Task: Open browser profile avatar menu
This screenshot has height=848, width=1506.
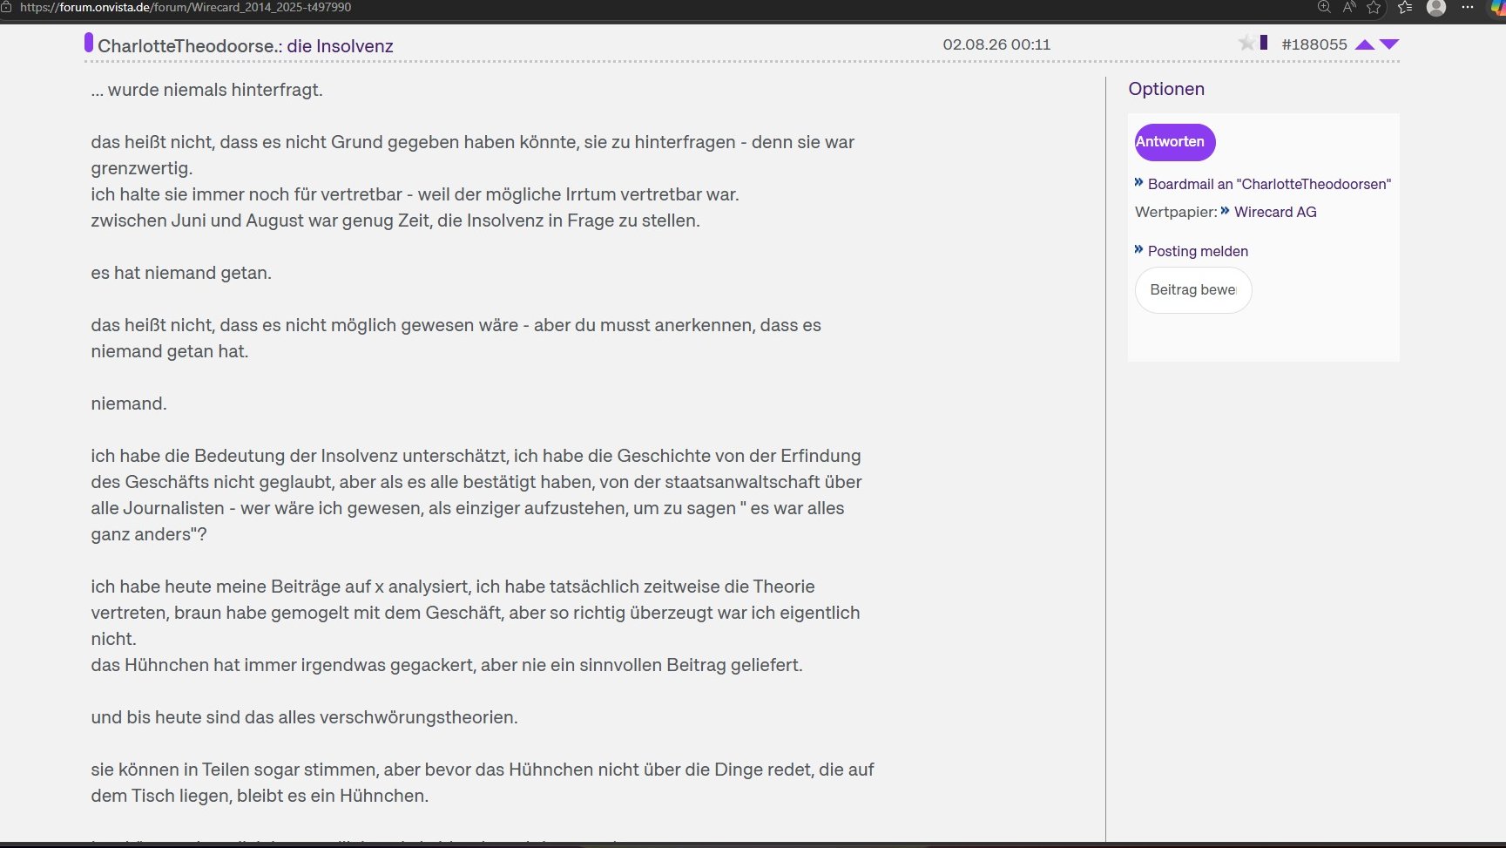Action: (1436, 7)
